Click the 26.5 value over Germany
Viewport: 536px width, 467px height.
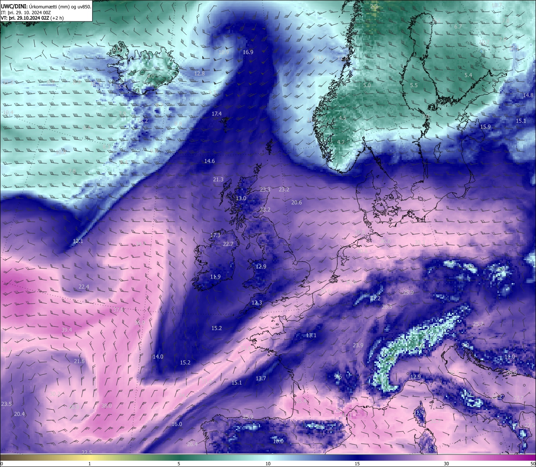(387, 307)
